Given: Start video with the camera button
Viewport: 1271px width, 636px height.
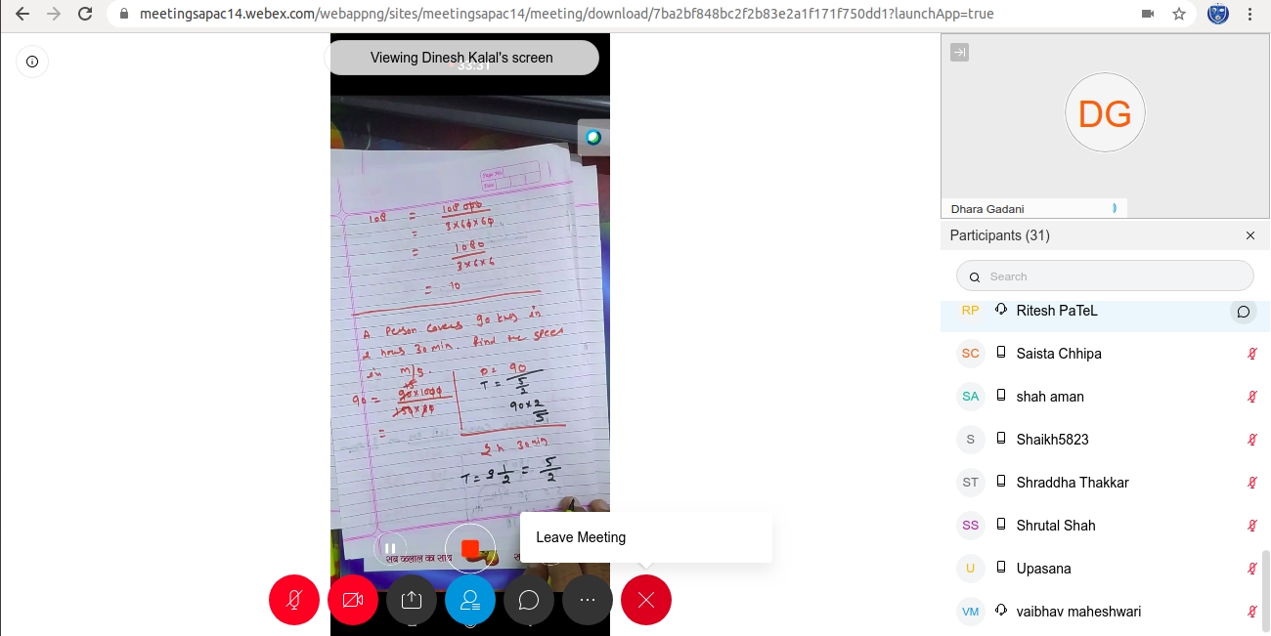Looking at the screenshot, I should pyautogui.click(x=353, y=600).
